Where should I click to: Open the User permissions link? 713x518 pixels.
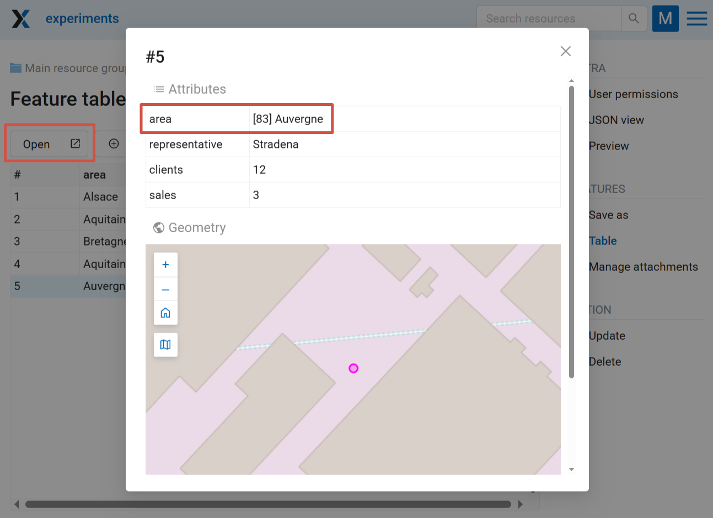click(x=633, y=94)
